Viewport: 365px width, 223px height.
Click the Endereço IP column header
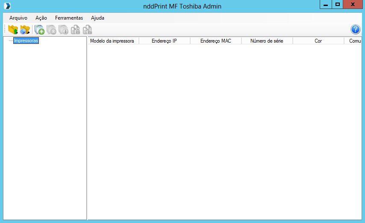pyautogui.click(x=164, y=41)
